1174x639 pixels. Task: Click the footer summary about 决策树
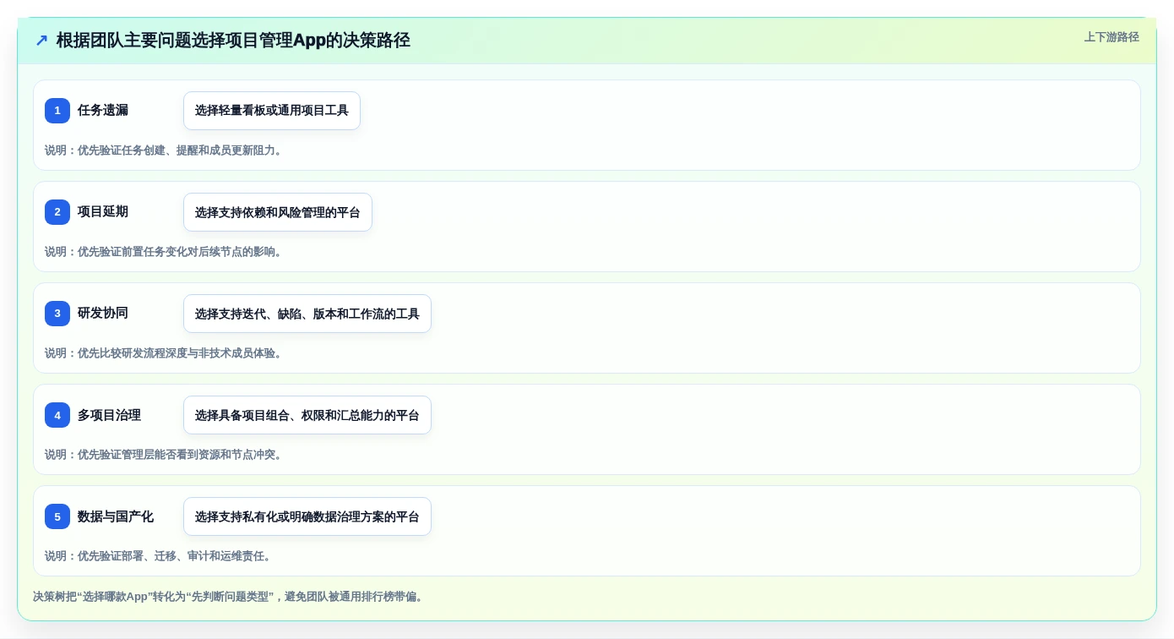(228, 597)
